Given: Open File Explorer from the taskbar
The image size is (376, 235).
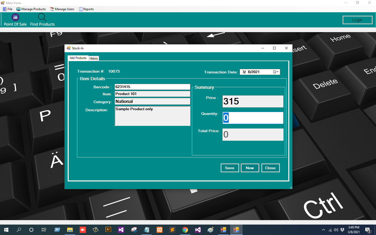Looking at the screenshot, I should (x=70, y=230).
